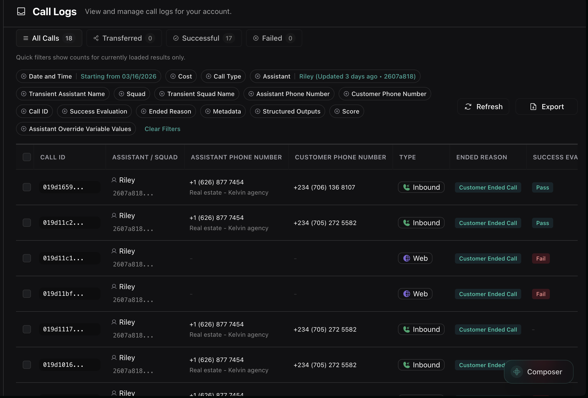The height and width of the screenshot is (398, 588).
Task: Click the plus icon on Assistant Phone Number filter
Action: (251, 94)
